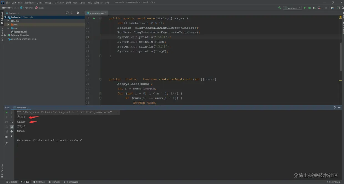Collapse all in the Project panel
The height and width of the screenshot is (184, 344).
[72, 13]
